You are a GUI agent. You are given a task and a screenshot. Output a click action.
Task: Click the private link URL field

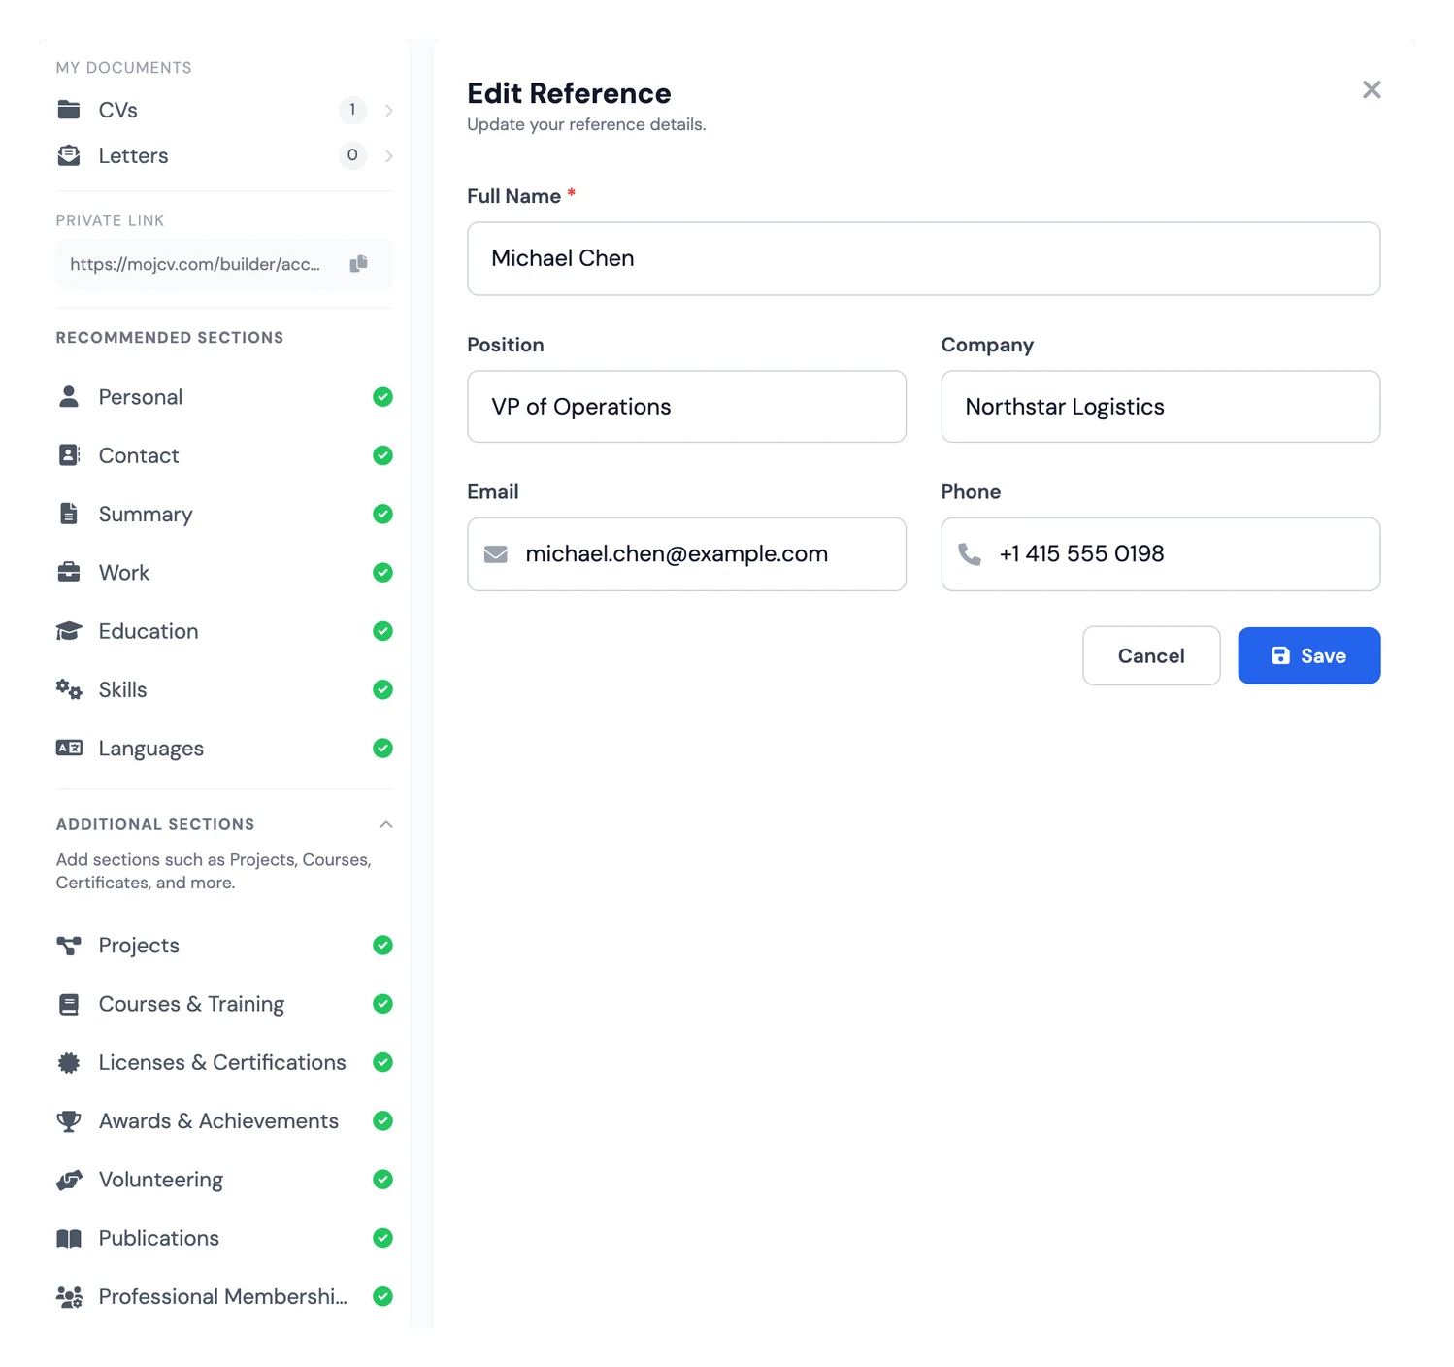tap(224, 264)
